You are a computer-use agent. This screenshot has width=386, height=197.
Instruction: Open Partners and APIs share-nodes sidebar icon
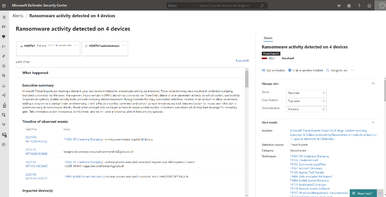tap(4, 95)
